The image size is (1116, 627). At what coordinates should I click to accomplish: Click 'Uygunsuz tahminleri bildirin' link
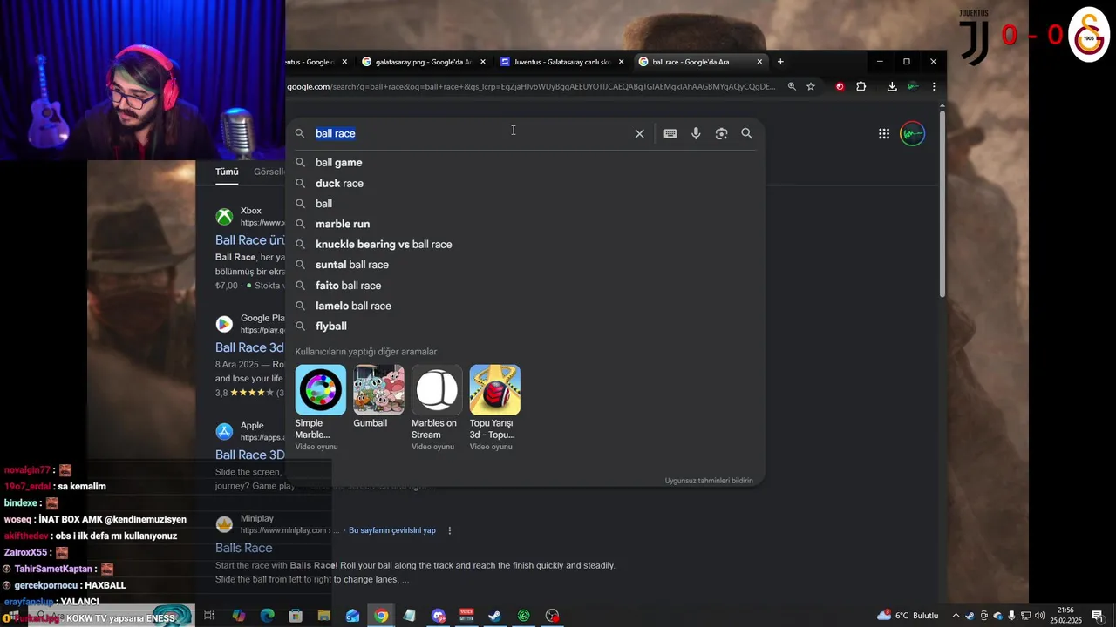click(709, 481)
